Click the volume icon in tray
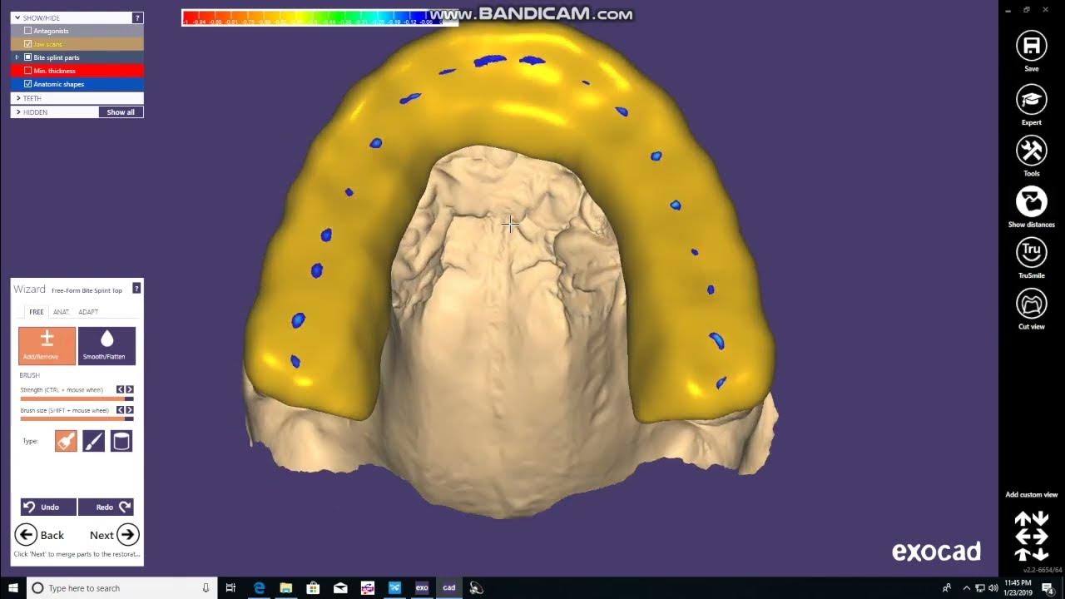 (993, 588)
